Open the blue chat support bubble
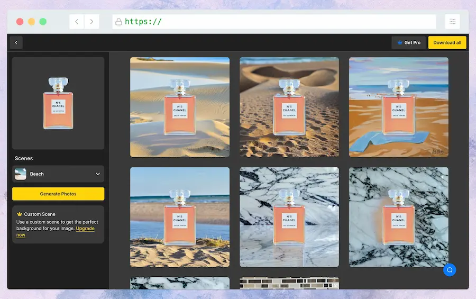This screenshot has width=476, height=299. click(x=450, y=270)
